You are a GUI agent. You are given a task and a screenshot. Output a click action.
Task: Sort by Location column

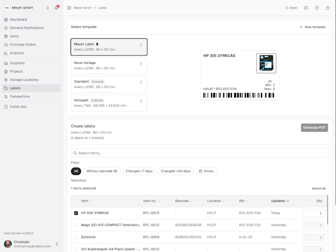216,201
